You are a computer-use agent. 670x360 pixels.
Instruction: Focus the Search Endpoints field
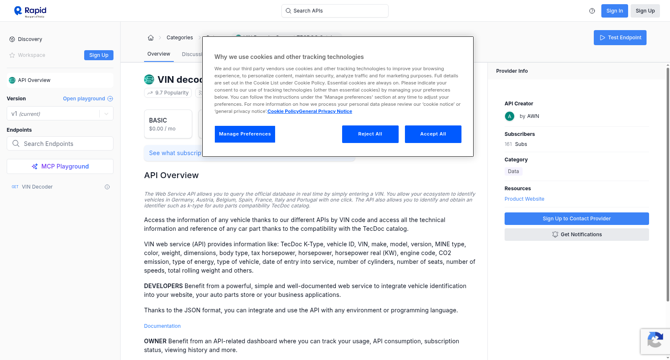click(60, 143)
